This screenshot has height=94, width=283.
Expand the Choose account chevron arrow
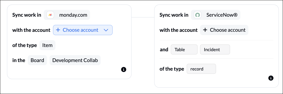click(106, 30)
